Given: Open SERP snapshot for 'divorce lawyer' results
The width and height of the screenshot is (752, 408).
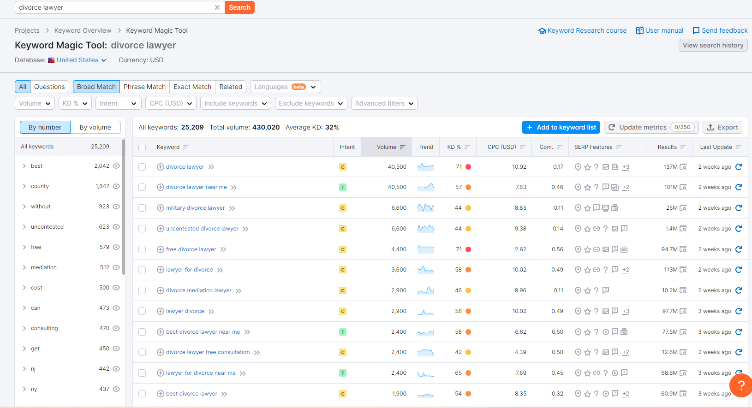Looking at the screenshot, I should point(683,167).
